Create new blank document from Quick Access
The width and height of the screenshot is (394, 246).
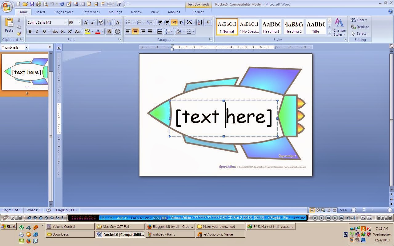click(18, 4)
